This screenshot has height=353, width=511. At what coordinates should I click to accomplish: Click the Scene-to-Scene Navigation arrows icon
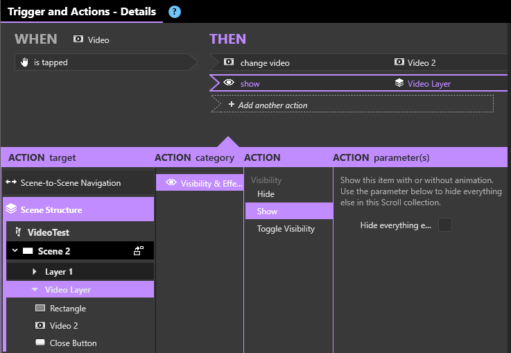[x=11, y=182]
